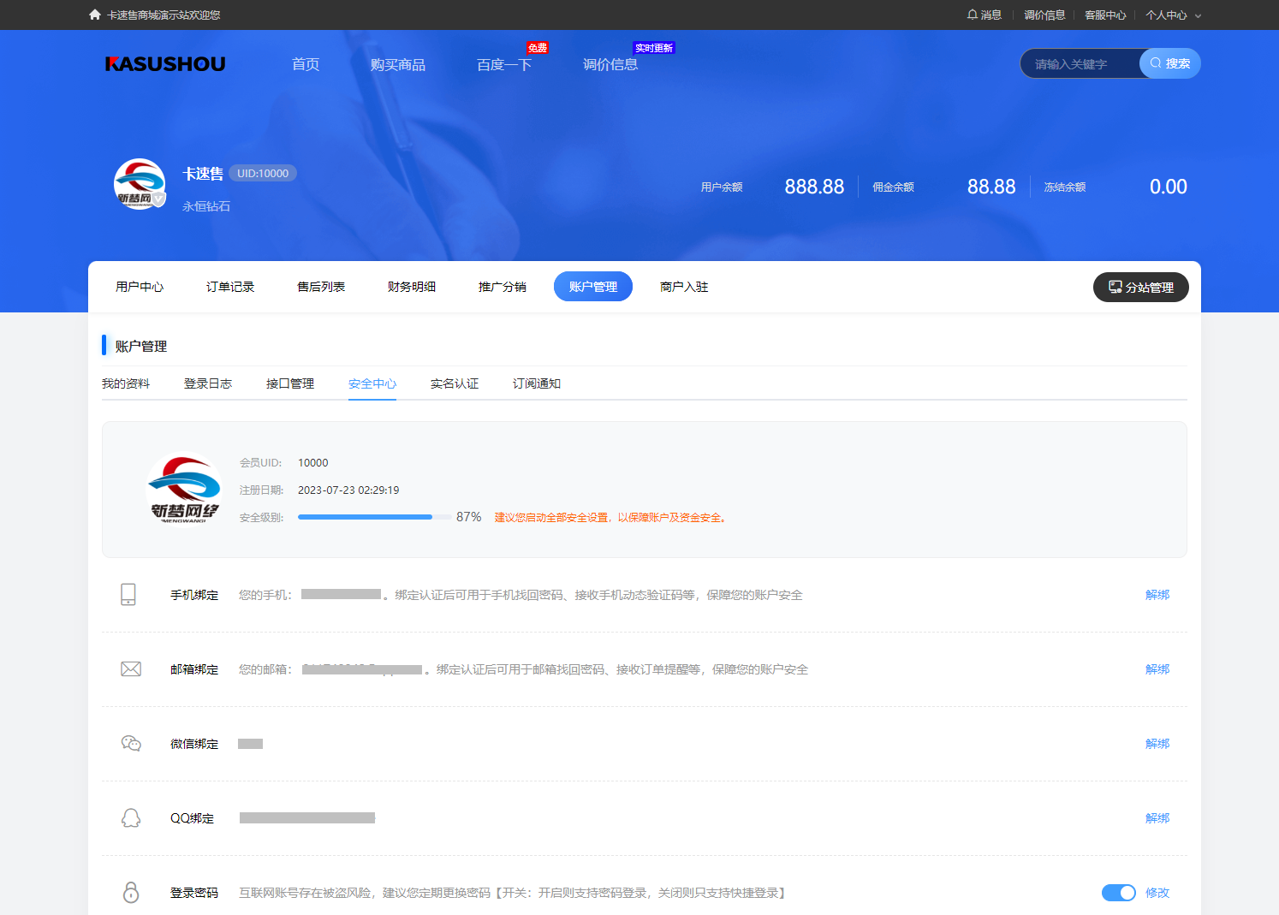Click the 搜索 button
This screenshot has width=1279, height=915.
click(1170, 63)
